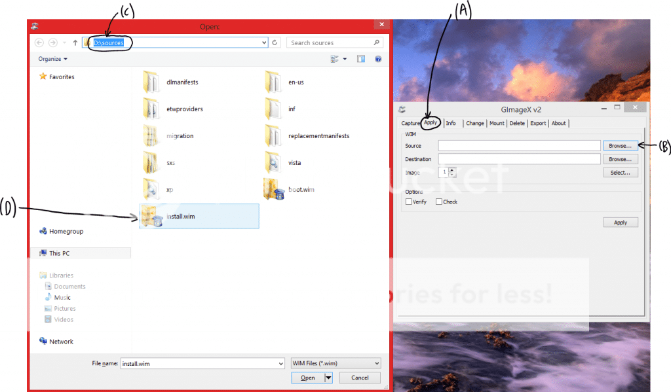The width and height of the screenshot is (671, 392).
Task: Refresh the D:\sources folder view
Action: click(275, 43)
